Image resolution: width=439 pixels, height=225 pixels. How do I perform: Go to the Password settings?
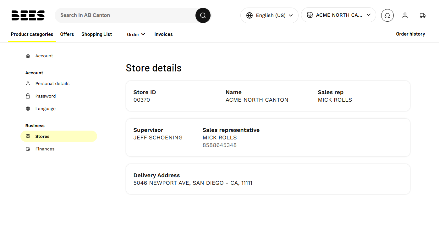click(x=46, y=96)
